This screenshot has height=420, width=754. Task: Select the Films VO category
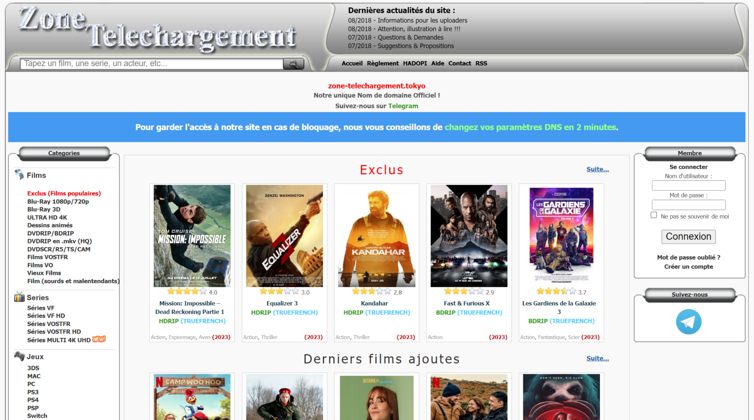[40, 265]
